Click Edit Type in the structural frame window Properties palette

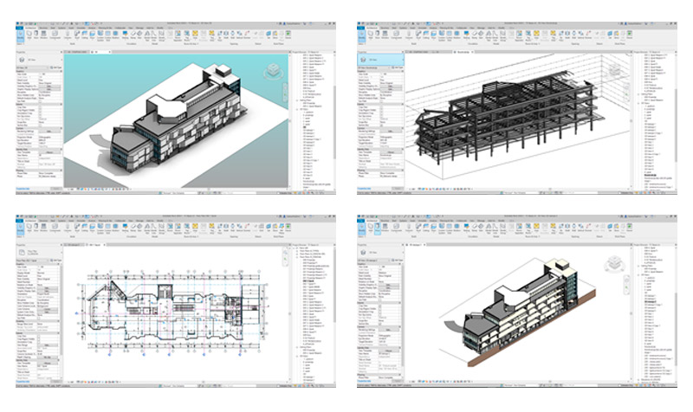click(x=398, y=68)
